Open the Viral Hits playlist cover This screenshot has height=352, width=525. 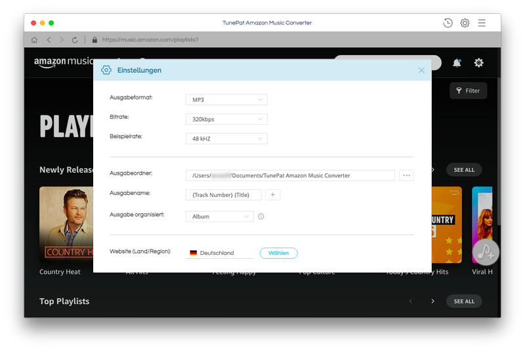tap(482, 225)
